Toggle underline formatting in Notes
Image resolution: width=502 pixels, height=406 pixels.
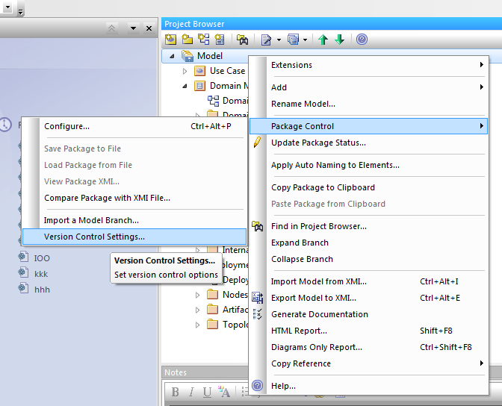208,393
